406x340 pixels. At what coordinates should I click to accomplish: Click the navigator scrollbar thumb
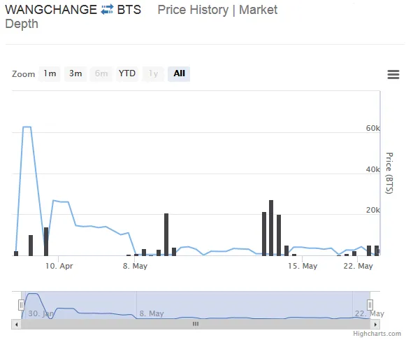pos(196,324)
